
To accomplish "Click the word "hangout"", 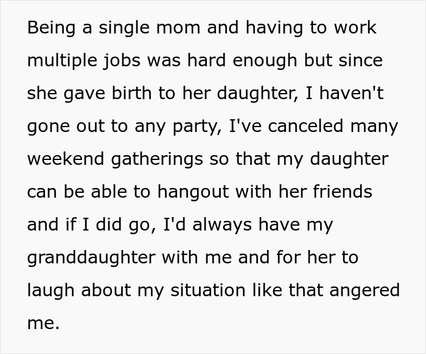I will point(191,192).
